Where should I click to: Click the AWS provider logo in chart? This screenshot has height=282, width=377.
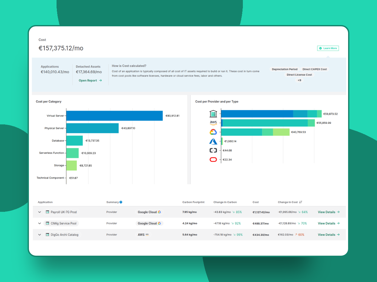tap(213, 123)
